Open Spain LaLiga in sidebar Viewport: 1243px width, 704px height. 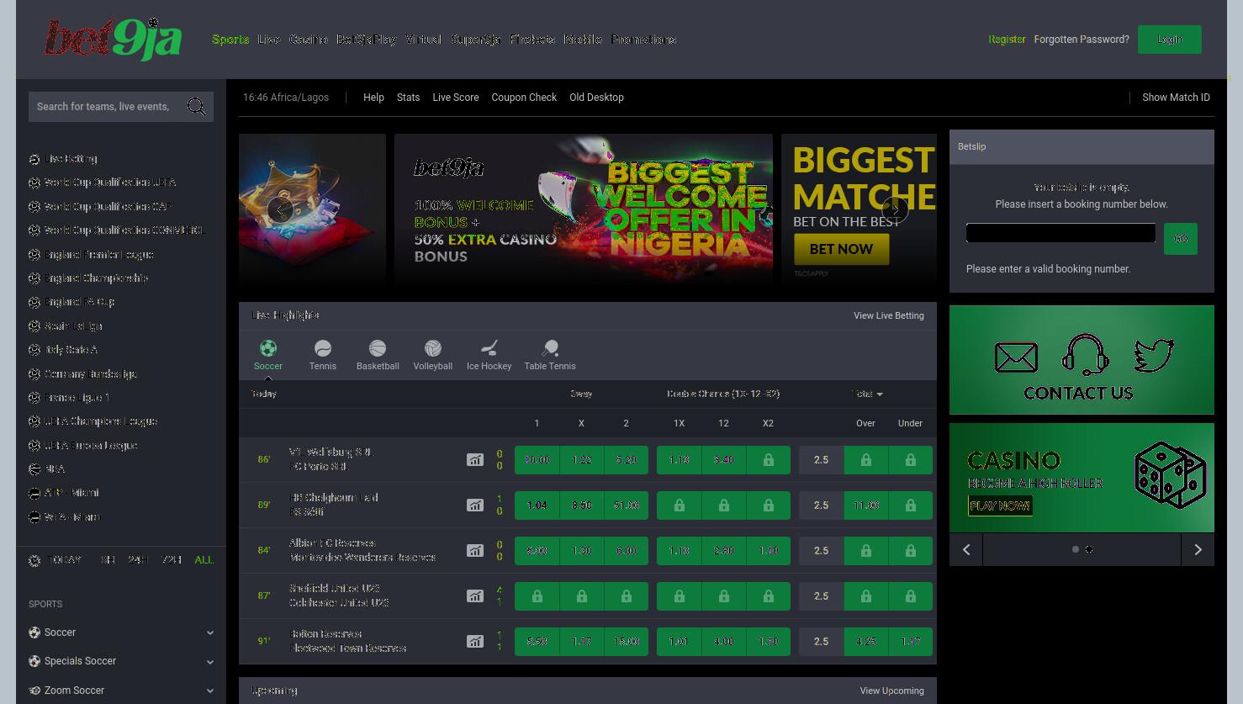pos(73,326)
